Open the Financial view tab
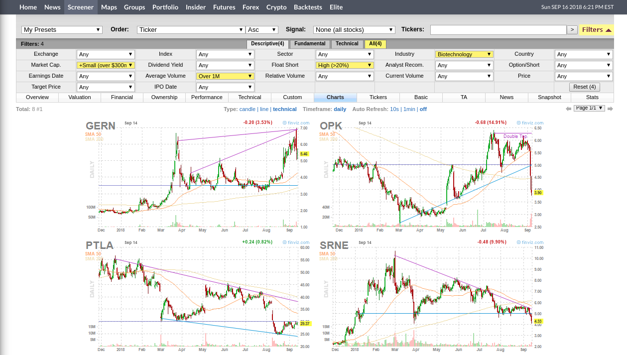 [122, 98]
